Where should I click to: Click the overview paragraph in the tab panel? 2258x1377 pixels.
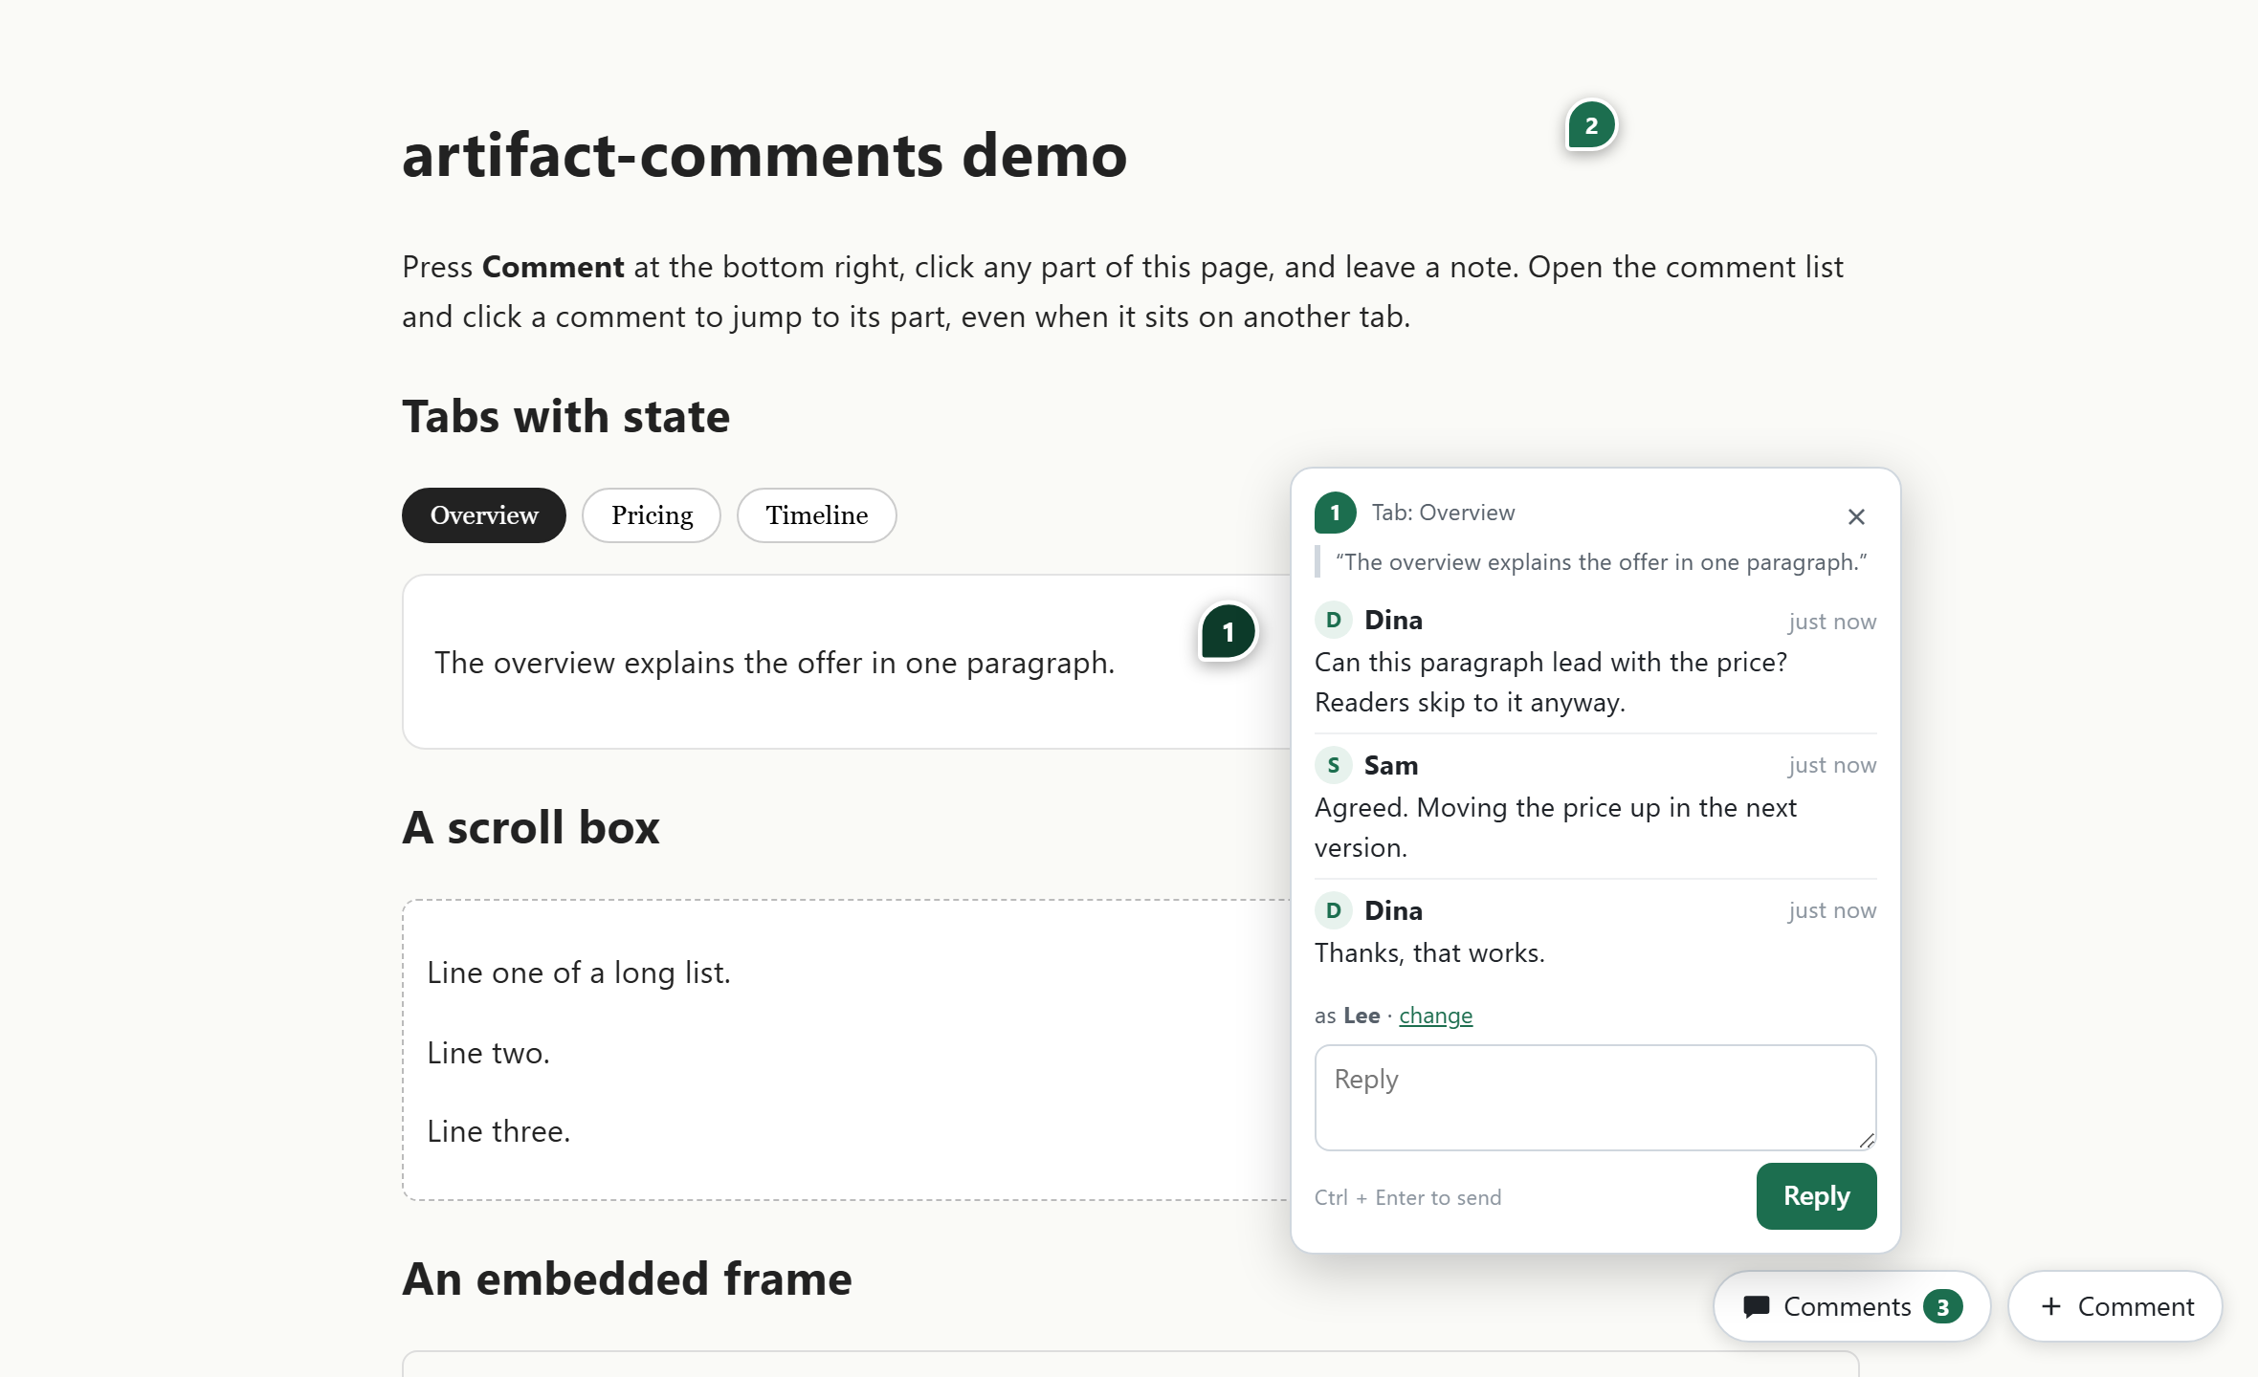click(775, 663)
